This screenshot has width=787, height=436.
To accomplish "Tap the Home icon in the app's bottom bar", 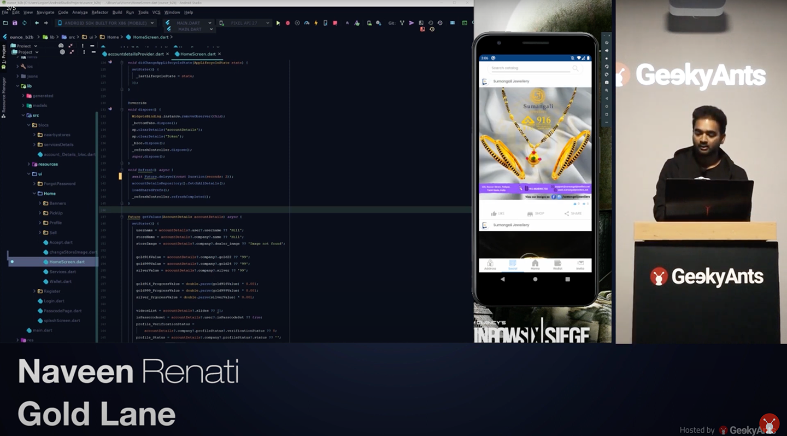I will point(535,265).
